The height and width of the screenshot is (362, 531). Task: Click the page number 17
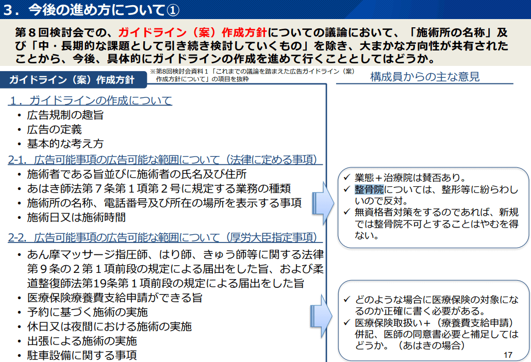508,355
